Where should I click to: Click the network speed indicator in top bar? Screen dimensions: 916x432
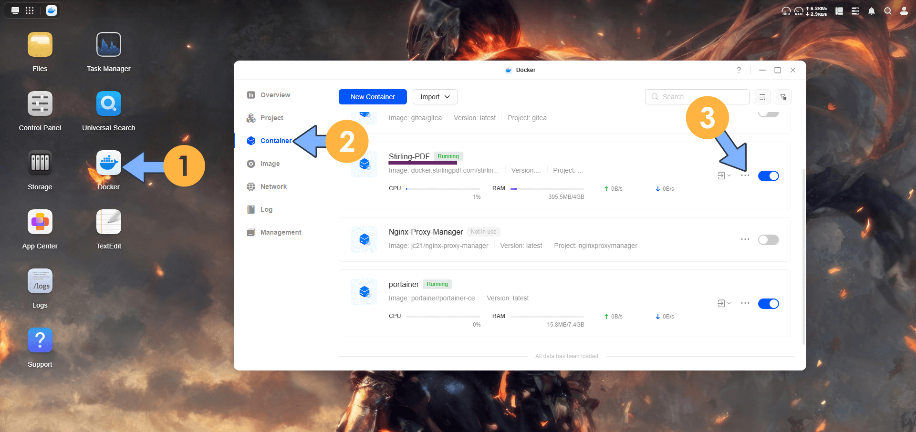(816, 11)
